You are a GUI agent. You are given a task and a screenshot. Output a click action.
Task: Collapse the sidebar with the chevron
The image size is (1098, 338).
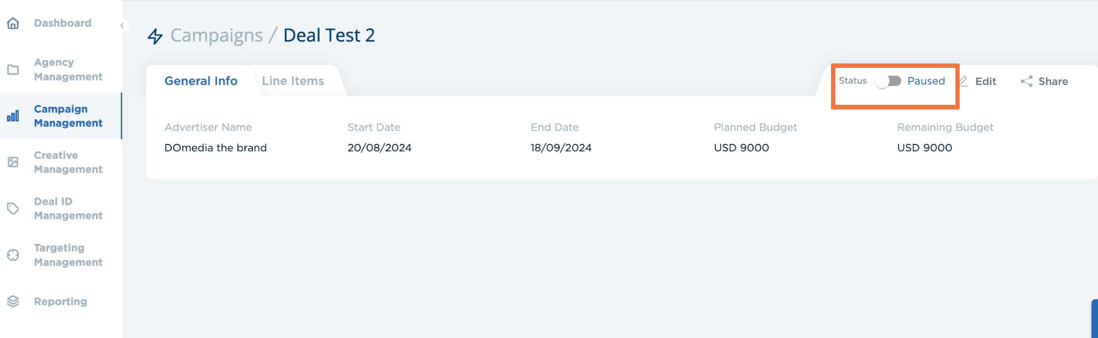[122, 25]
